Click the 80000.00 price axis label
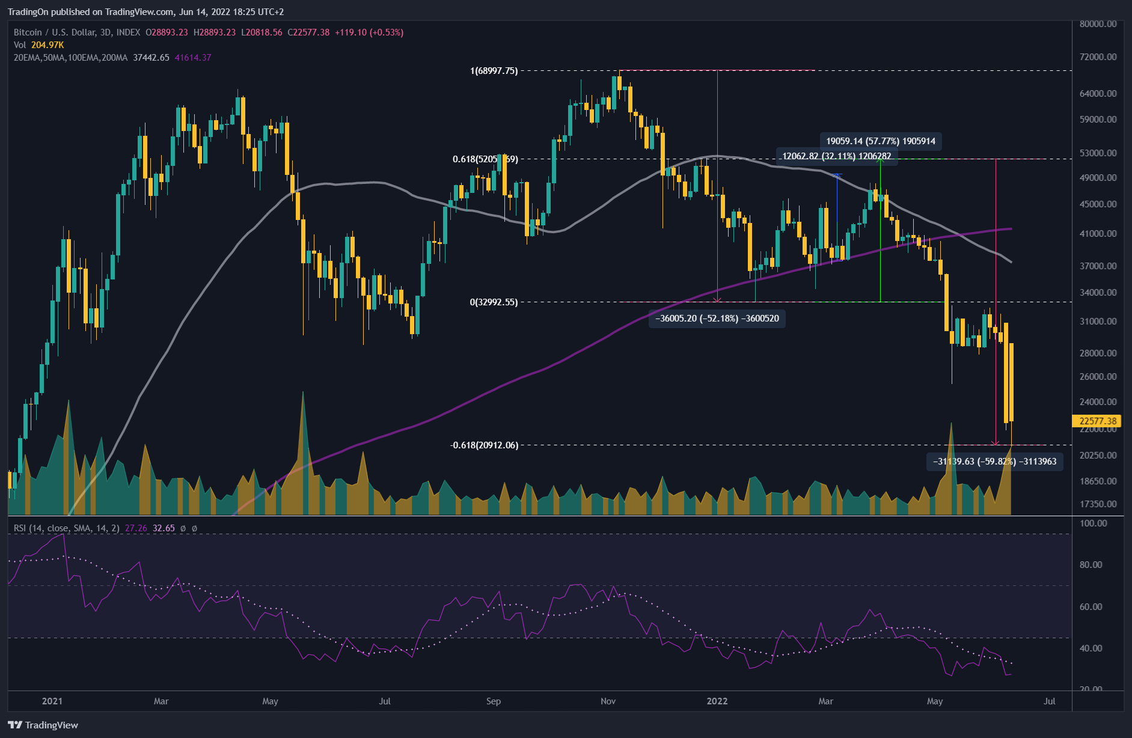Screen dimensions: 1132x738 point(1098,24)
